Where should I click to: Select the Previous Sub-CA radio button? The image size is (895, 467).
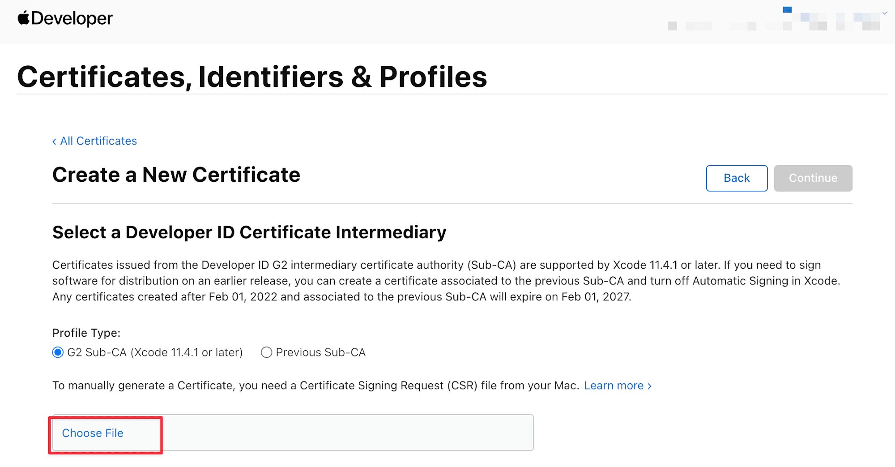coord(266,352)
